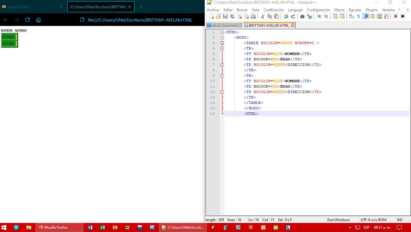Click the browser Back arrow
The image size is (411, 232).
[6, 20]
